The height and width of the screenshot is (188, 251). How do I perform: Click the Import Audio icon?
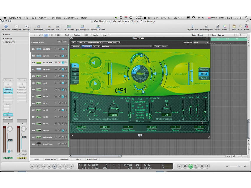point(193,27)
